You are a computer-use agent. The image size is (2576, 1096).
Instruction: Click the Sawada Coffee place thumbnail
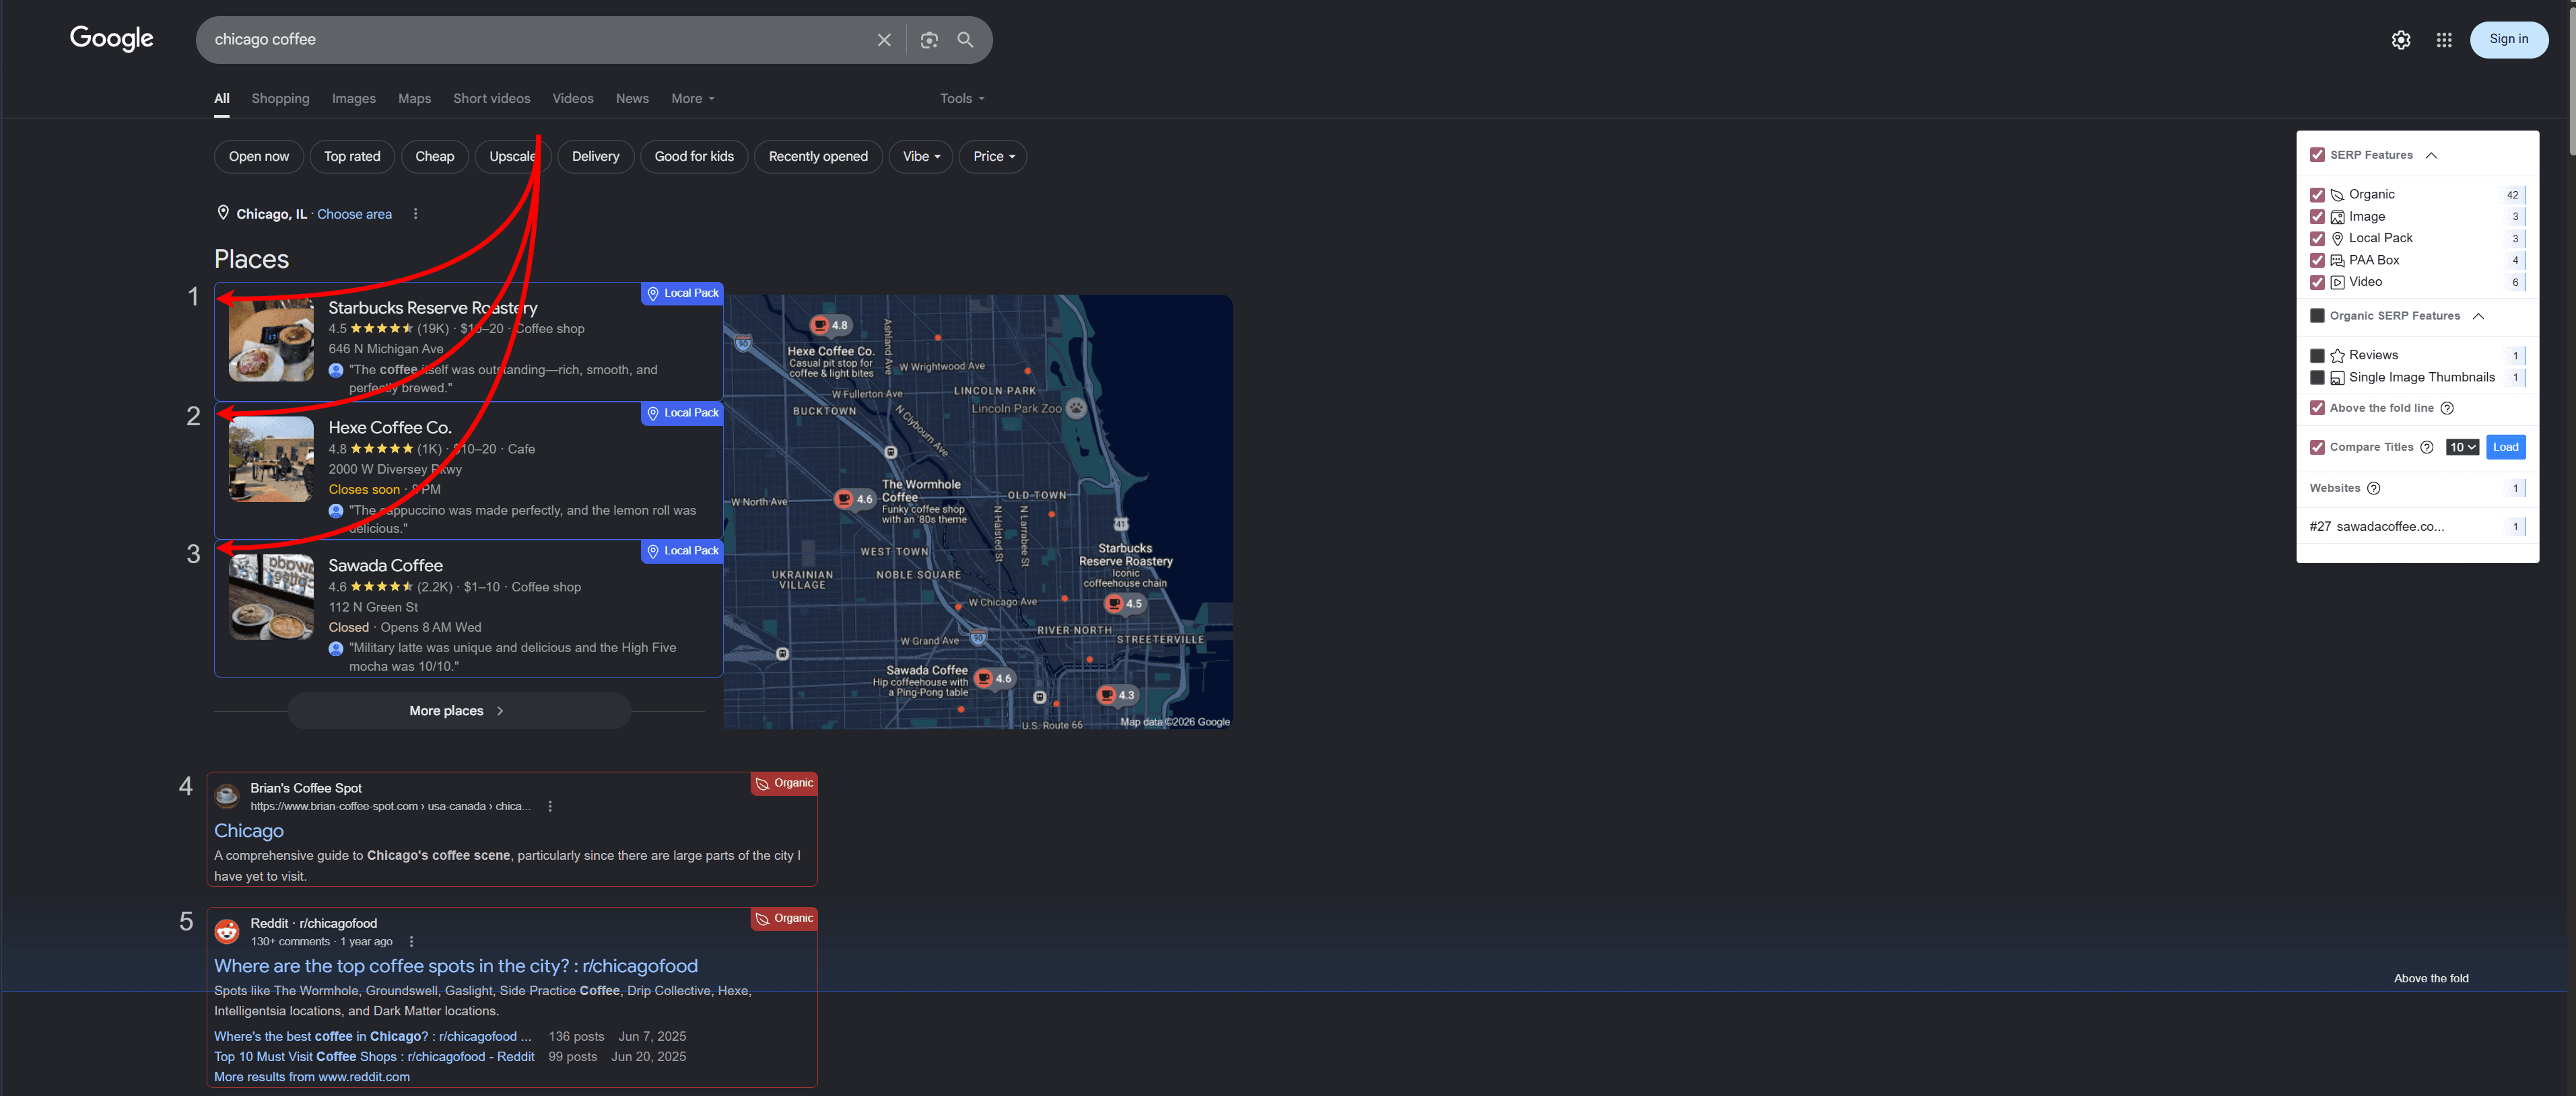(271, 597)
